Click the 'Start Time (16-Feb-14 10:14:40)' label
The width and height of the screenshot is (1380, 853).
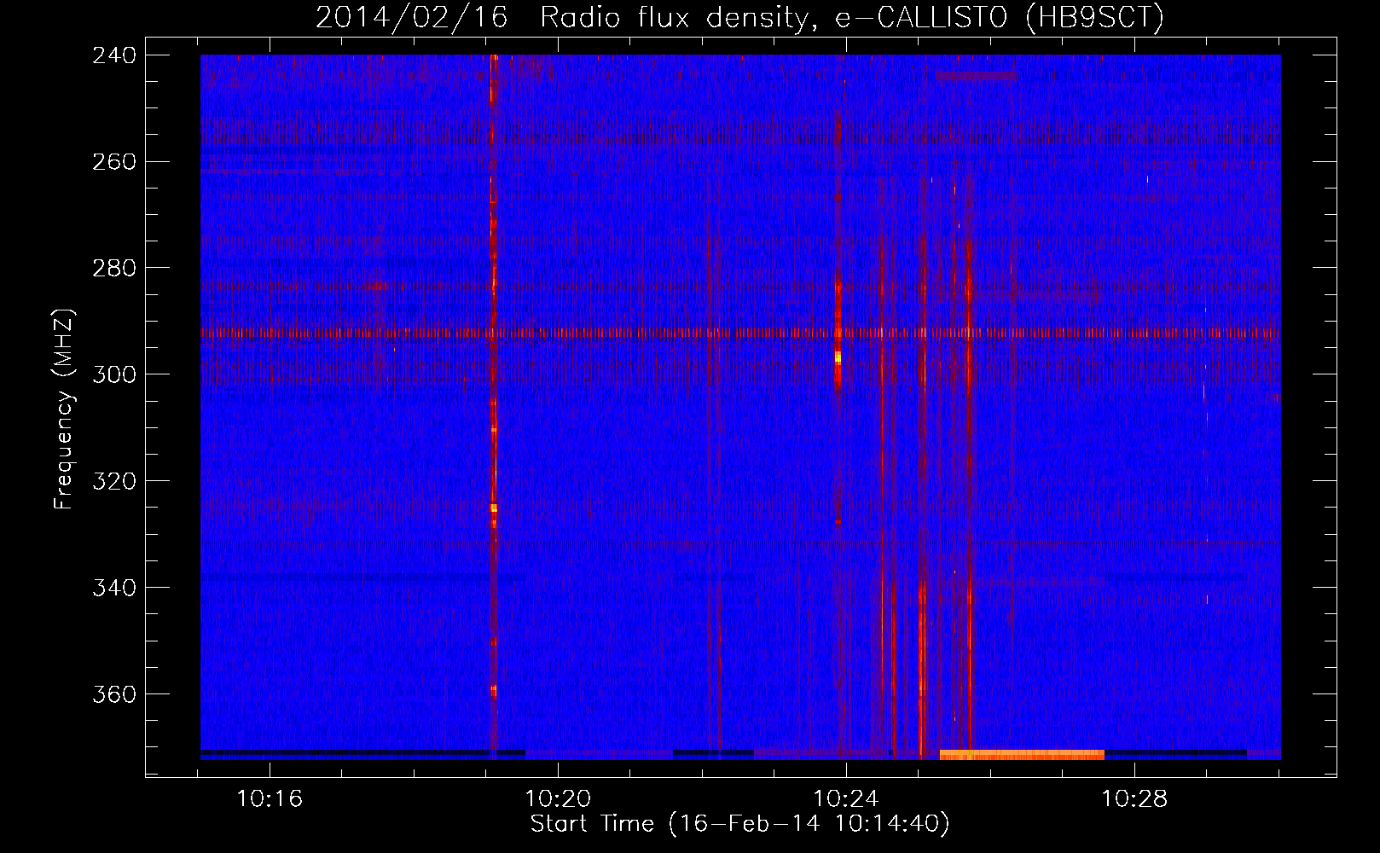(739, 824)
